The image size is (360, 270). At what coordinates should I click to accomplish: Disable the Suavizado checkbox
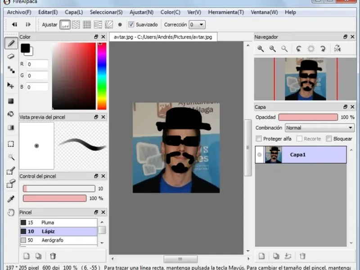pos(131,25)
